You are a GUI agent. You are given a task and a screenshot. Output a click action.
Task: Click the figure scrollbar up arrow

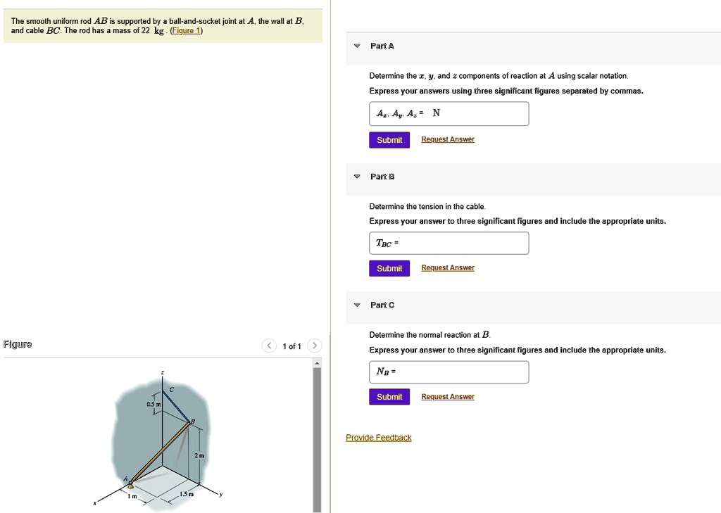[317, 363]
